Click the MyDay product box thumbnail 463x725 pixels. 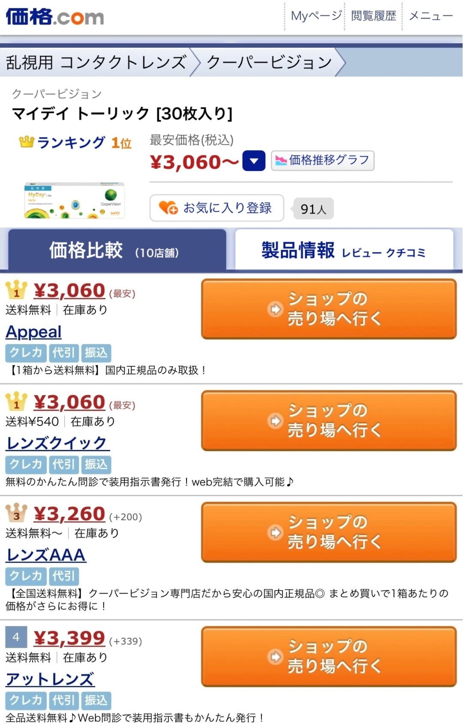coord(74,201)
